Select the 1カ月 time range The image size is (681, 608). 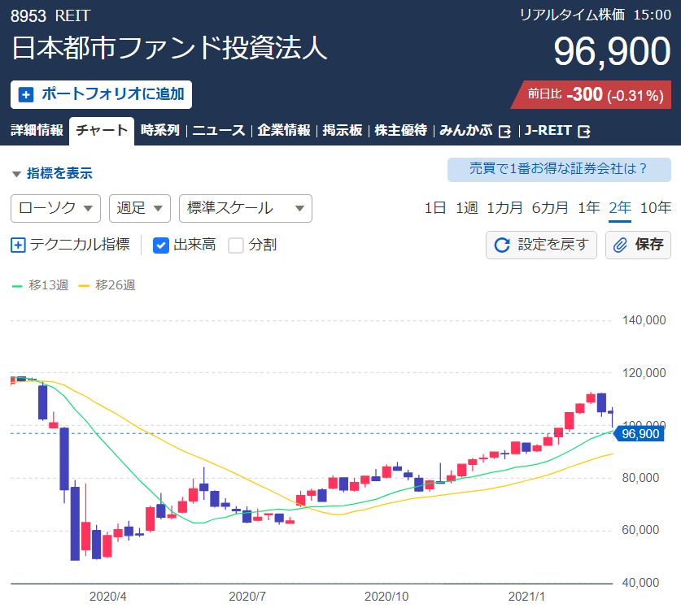504,208
